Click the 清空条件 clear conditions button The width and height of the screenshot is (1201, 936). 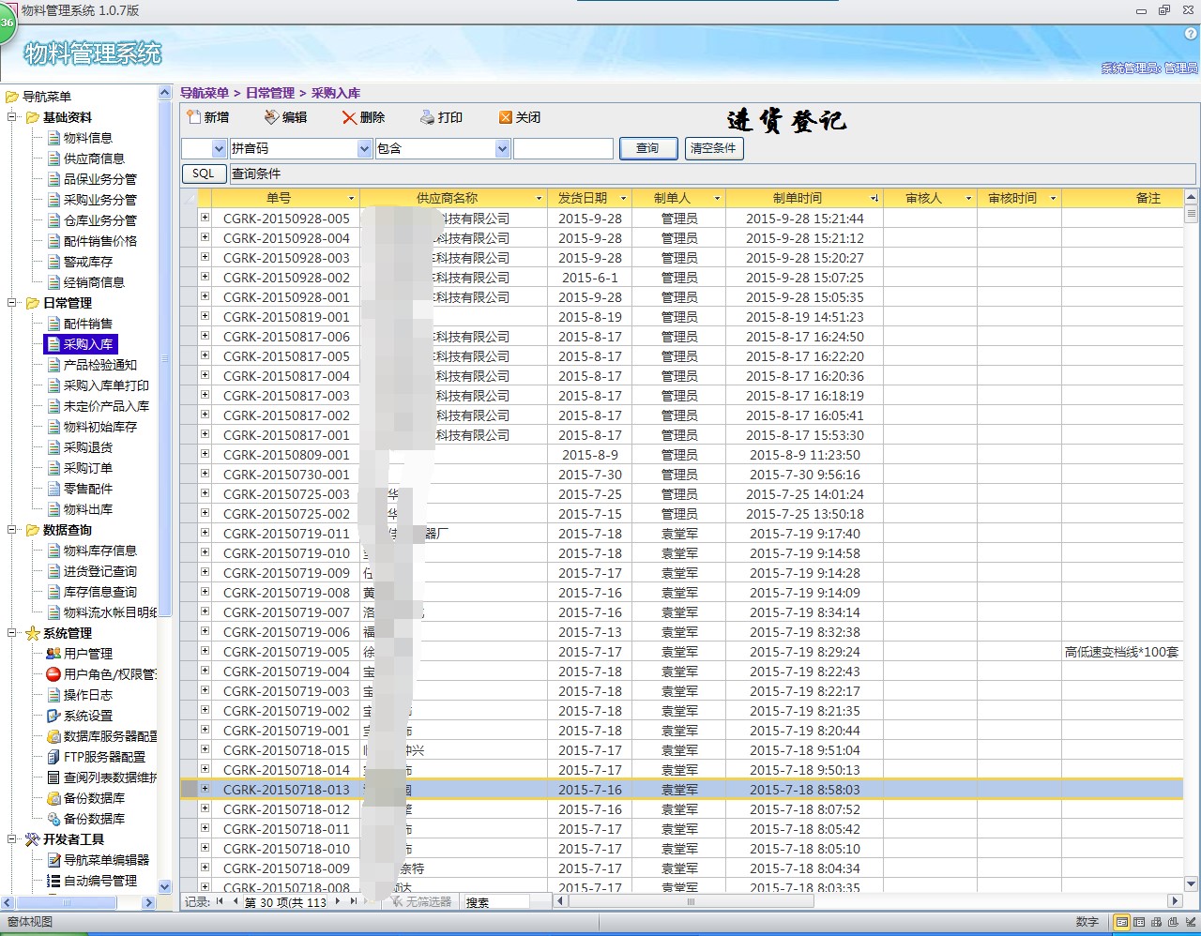714,148
